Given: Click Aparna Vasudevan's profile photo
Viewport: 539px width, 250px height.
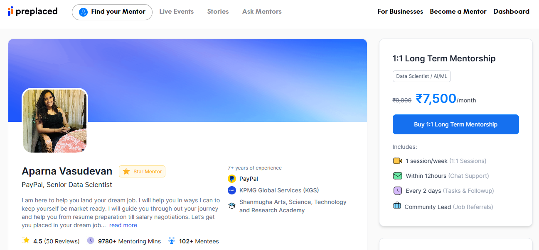Looking at the screenshot, I should pyautogui.click(x=55, y=121).
